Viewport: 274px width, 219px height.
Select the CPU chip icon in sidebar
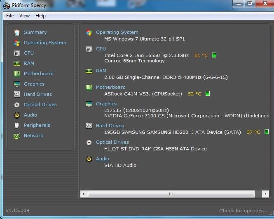tap(17, 53)
